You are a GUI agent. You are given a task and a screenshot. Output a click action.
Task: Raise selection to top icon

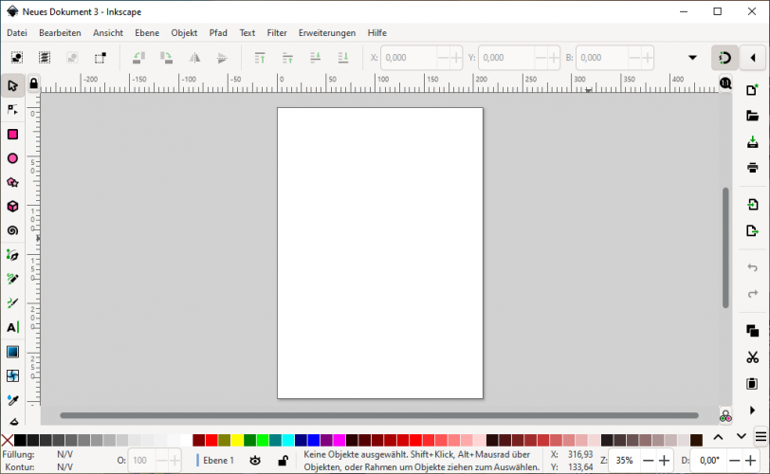tap(260, 58)
